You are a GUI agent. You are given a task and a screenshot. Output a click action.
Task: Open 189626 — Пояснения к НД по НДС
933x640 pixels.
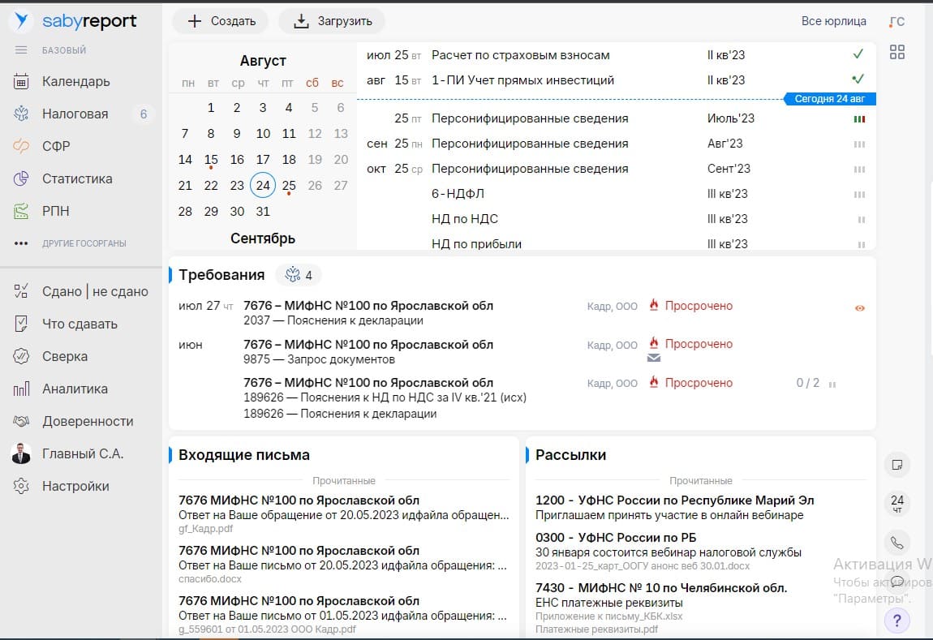[x=385, y=397]
